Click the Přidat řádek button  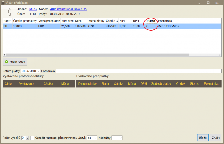(x=15, y=61)
